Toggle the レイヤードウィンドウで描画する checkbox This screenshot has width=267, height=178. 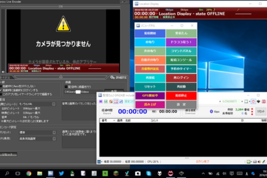[x=1, y=94]
